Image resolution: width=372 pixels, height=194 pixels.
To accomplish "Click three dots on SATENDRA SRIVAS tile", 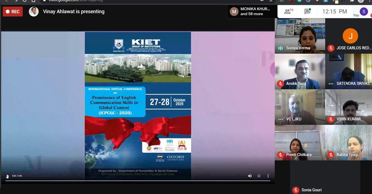I will tap(331, 84).
